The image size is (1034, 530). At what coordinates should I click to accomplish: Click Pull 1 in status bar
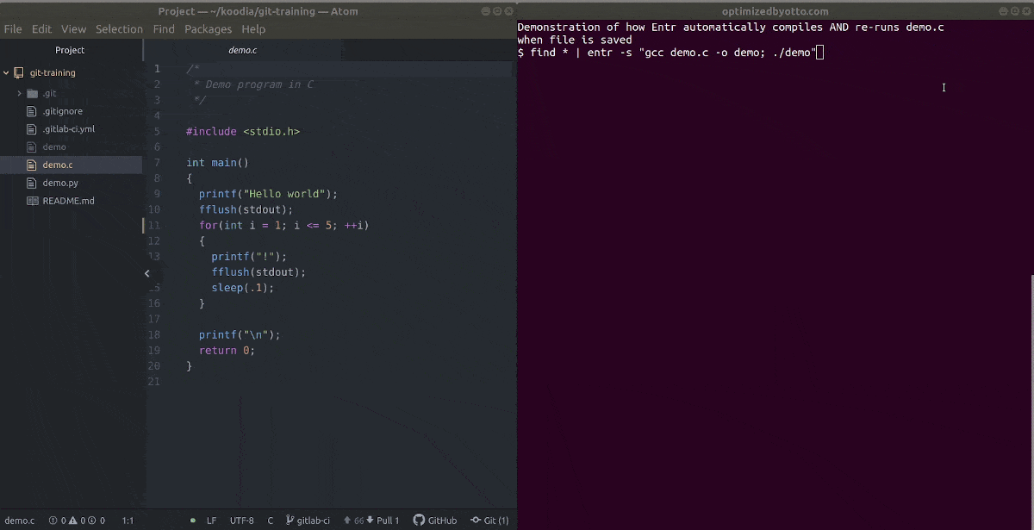click(x=383, y=521)
